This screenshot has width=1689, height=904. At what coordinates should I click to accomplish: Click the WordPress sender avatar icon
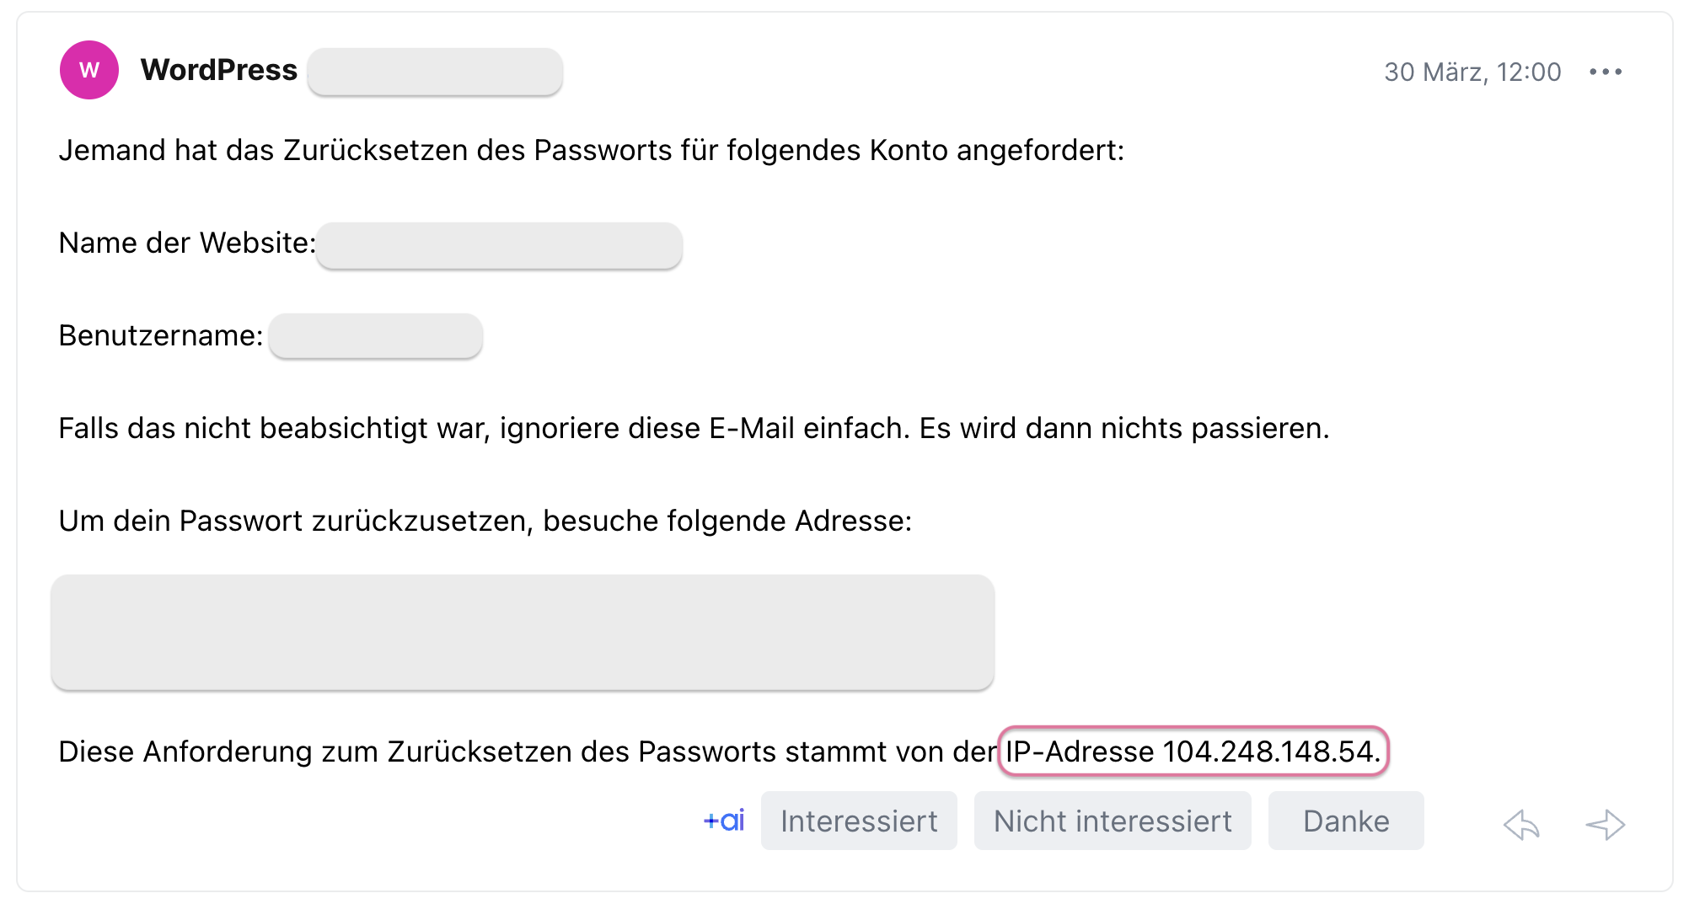coord(88,70)
